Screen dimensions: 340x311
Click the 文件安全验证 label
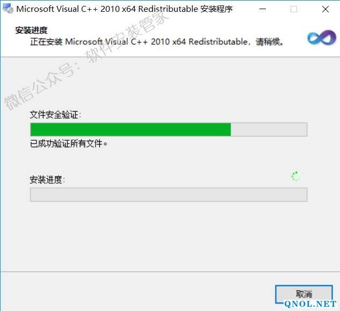(x=55, y=114)
